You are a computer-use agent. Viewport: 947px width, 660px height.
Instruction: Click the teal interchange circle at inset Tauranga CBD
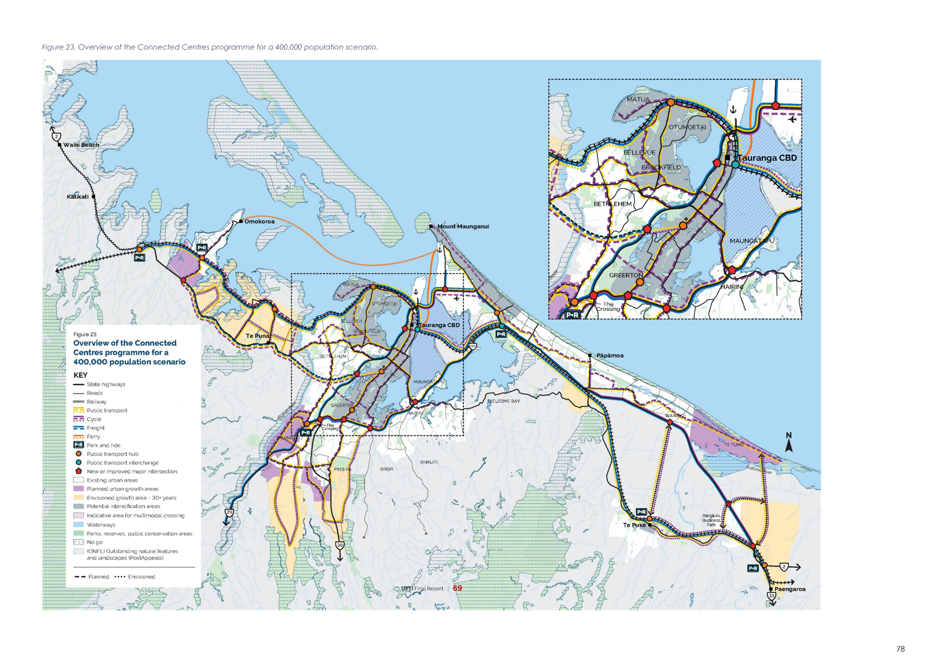point(735,164)
